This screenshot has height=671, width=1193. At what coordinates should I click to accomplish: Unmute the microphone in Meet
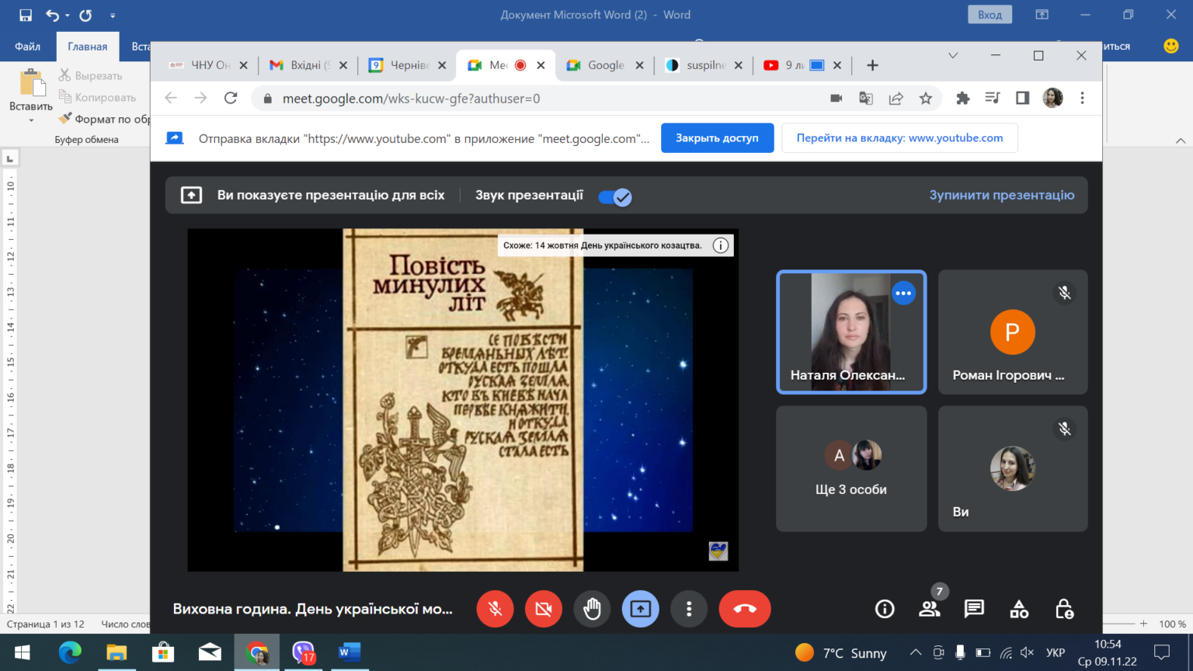[496, 609]
